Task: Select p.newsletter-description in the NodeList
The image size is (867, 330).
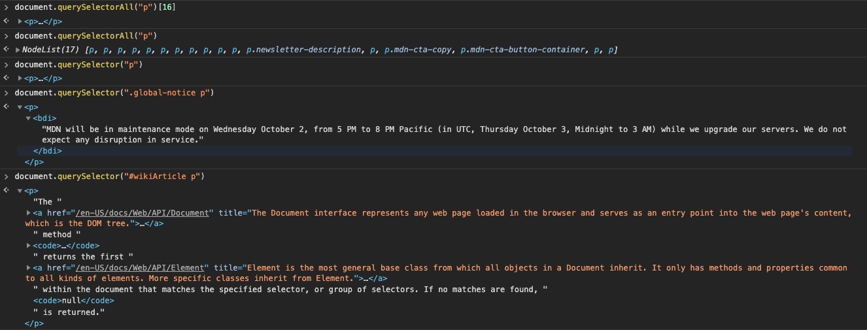Action: click(x=304, y=50)
